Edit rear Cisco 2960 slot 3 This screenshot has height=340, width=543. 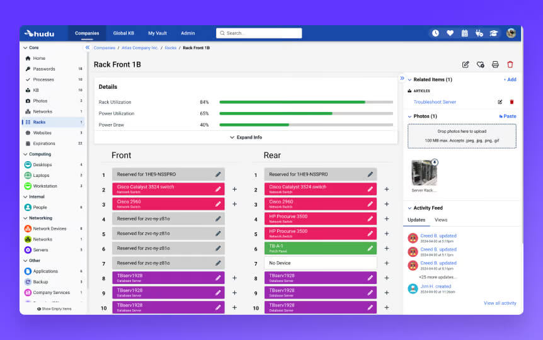(x=370, y=204)
